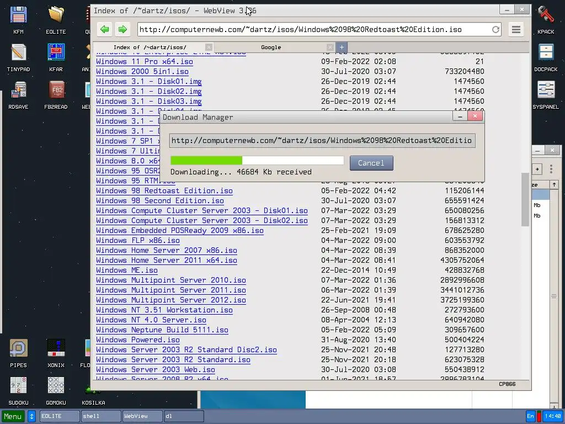The width and height of the screenshot is (565, 424).
Task: Switch to dl taskbar button
Action: (x=184, y=416)
